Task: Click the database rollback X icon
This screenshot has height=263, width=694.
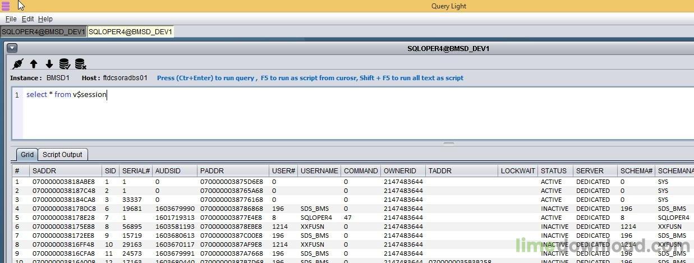Action: pos(80,64)
